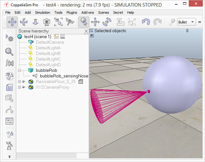Click the assemble/disassemble icon
The image size is (205, 162).
(x=120, y=22)
